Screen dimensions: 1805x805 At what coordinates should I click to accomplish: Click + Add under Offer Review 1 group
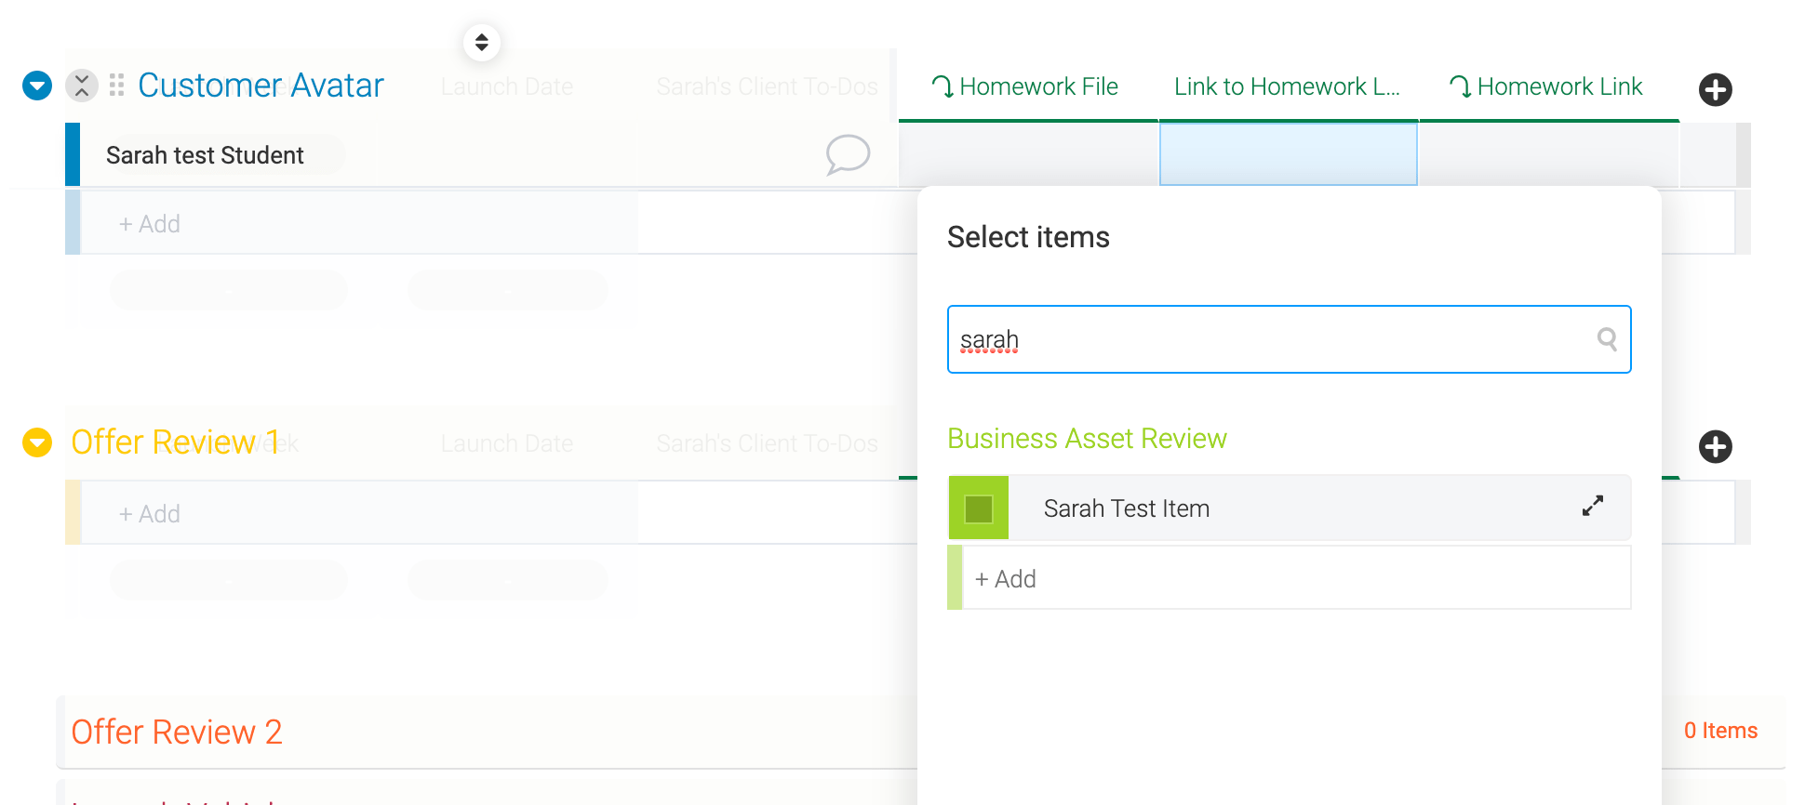[149, 514]
